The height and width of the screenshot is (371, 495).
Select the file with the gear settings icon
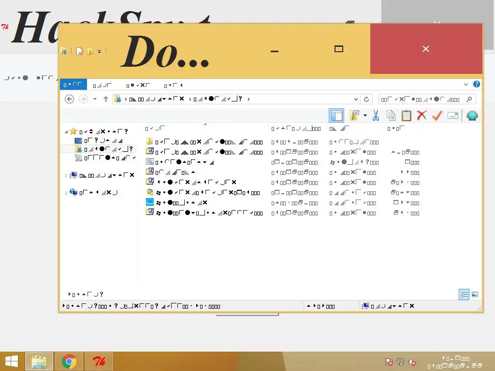pyautogui.click(x=180, y=162)
